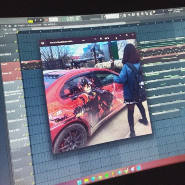Toggle the yellow Pattern/Song mode switch
The height and width of the screenshot is (185, 185).
(x=30, y=21)
